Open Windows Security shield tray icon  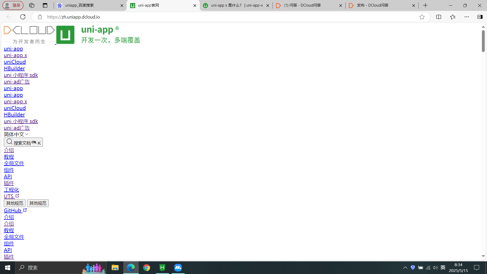coord(413,268)
